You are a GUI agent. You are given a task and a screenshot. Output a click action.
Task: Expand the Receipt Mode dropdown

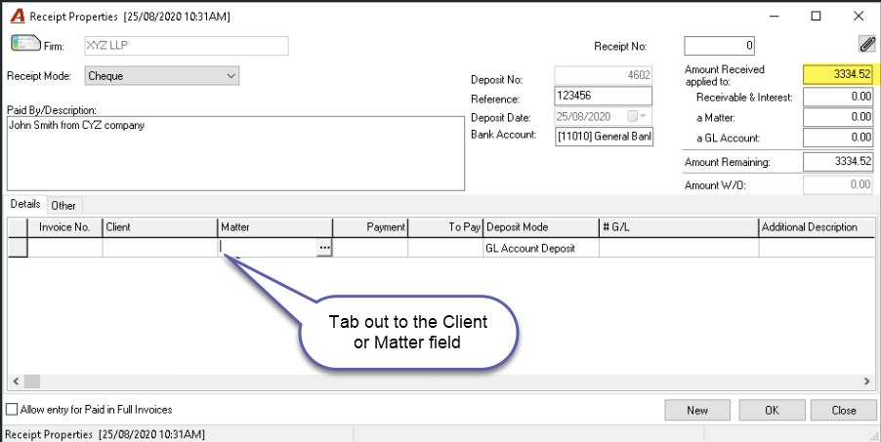[231, 76]
